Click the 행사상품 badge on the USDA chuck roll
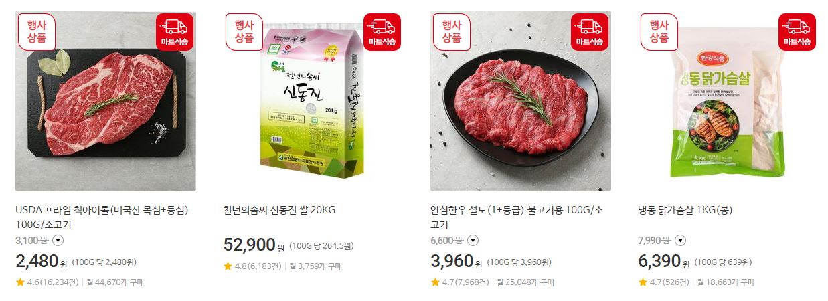 37,32
